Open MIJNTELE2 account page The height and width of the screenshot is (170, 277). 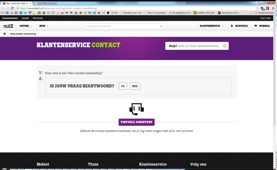tap(239, 26)
